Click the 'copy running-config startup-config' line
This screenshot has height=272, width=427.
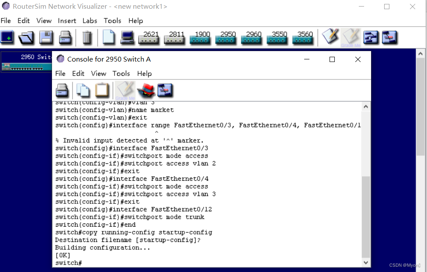click(133, 232)
